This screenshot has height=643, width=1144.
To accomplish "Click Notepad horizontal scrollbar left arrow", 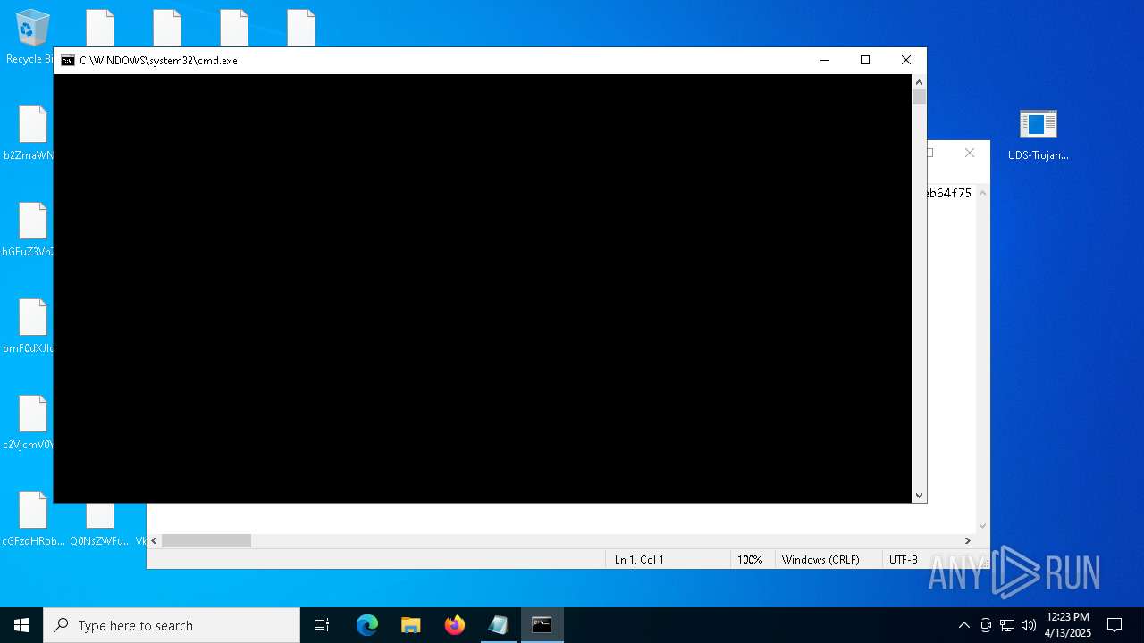I will [154, 541].
